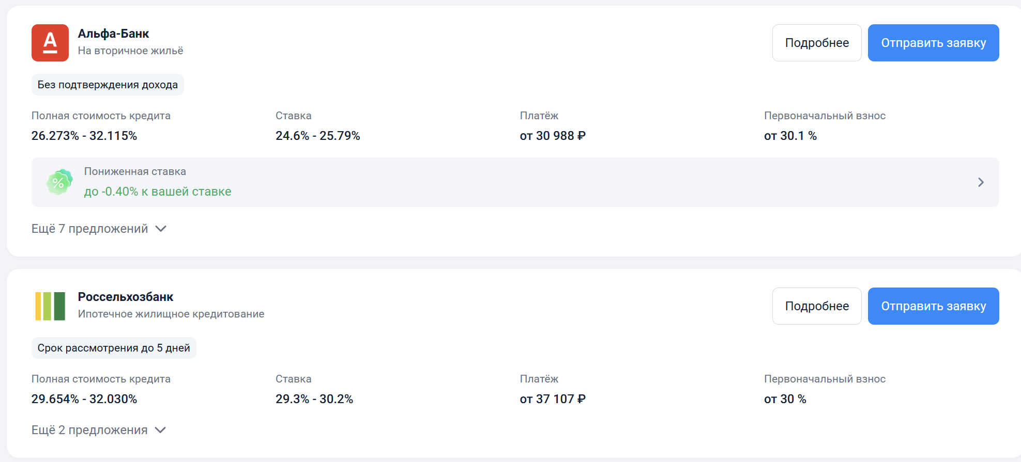Viewport: 1021px width, 462px height.
Task: Click the red Alfa-Bank logo icon
Action: pyautogui.click(x=50, y=43)
